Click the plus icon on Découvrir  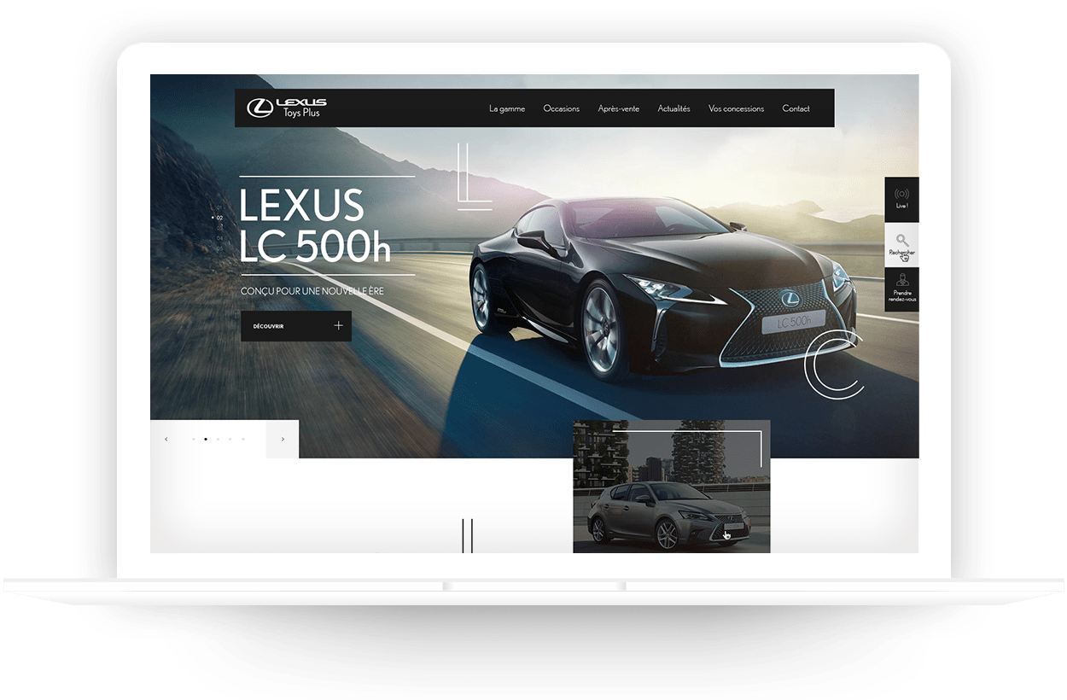tap(338, 326)
